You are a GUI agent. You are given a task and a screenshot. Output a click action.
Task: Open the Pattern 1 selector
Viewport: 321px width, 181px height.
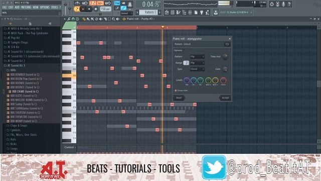[149, 12]
